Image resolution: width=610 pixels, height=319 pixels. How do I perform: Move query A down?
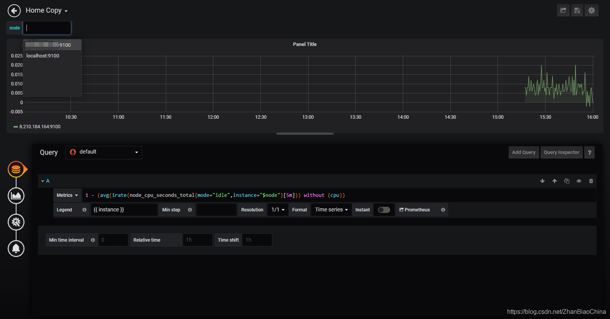click(542, 181)
